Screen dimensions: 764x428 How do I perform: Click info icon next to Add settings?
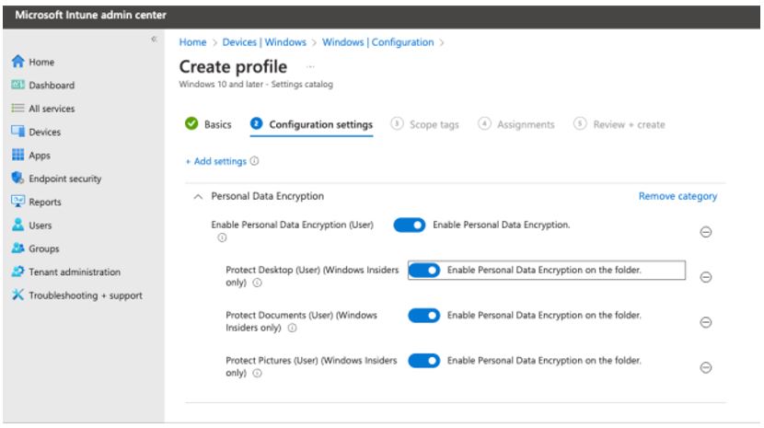254,161
